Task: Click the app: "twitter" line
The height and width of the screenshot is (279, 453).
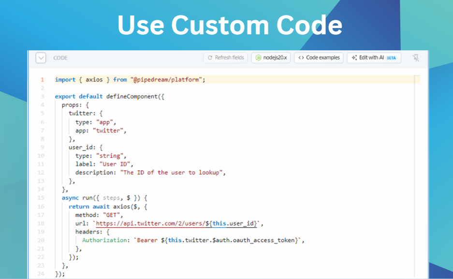Action: pos(101,131)
